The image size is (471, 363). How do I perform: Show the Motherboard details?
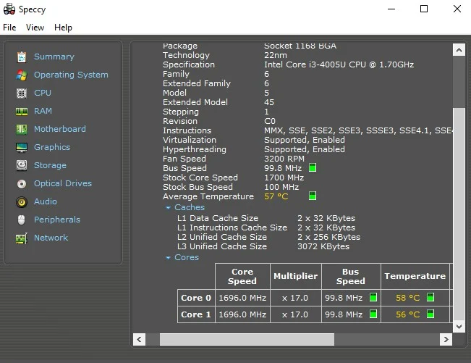(x=60, y=129)
